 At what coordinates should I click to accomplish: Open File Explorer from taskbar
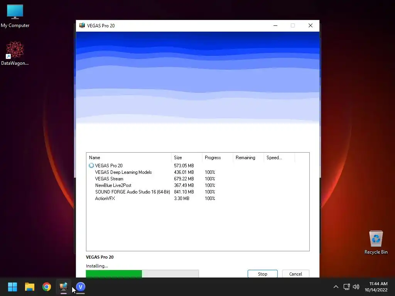pos(29,287)
